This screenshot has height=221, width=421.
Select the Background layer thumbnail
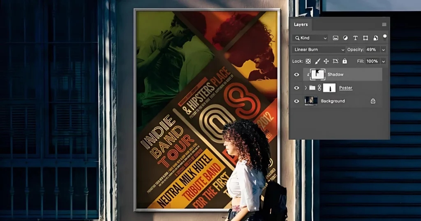(311, 101)
